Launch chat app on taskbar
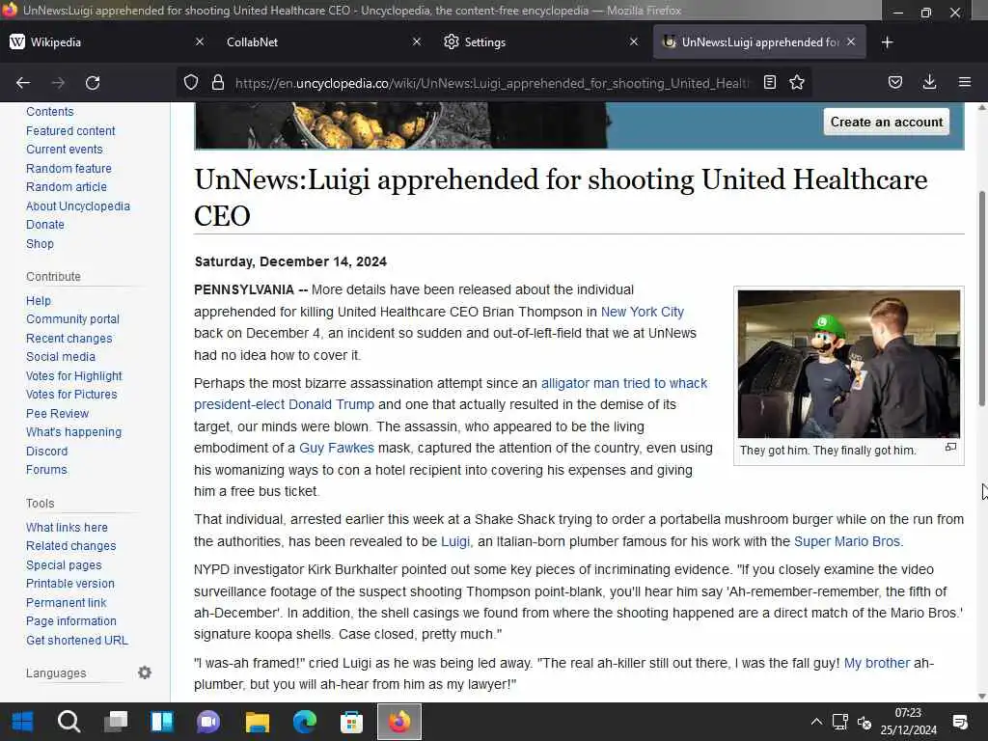 pyautogui.click(x=208, y=722)
